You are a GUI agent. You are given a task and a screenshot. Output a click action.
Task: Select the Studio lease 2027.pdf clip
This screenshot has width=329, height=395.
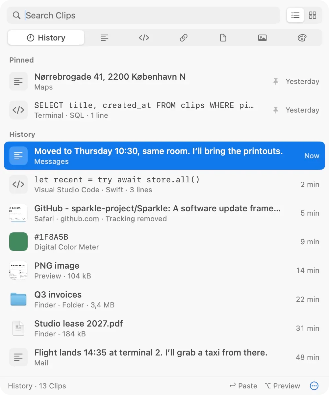[164, 328]
